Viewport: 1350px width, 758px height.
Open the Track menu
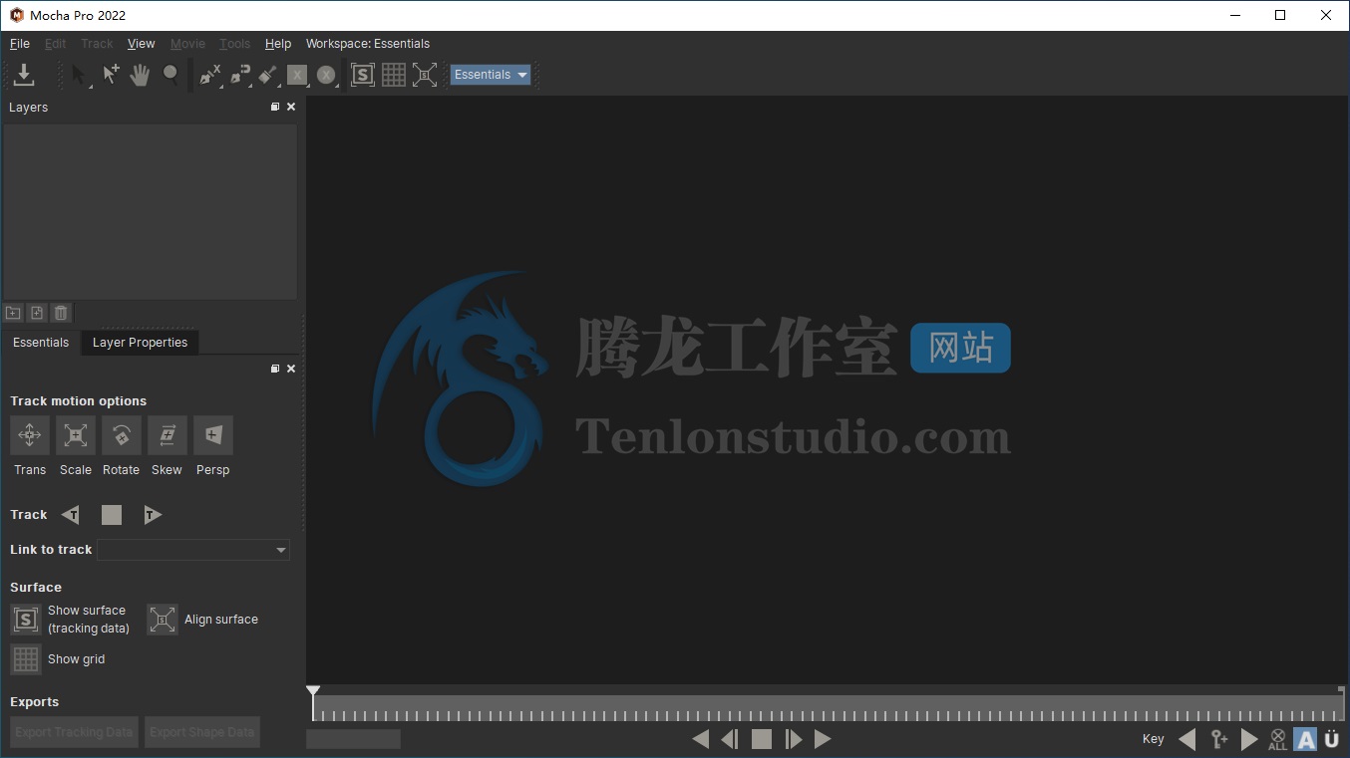[97, 44]
